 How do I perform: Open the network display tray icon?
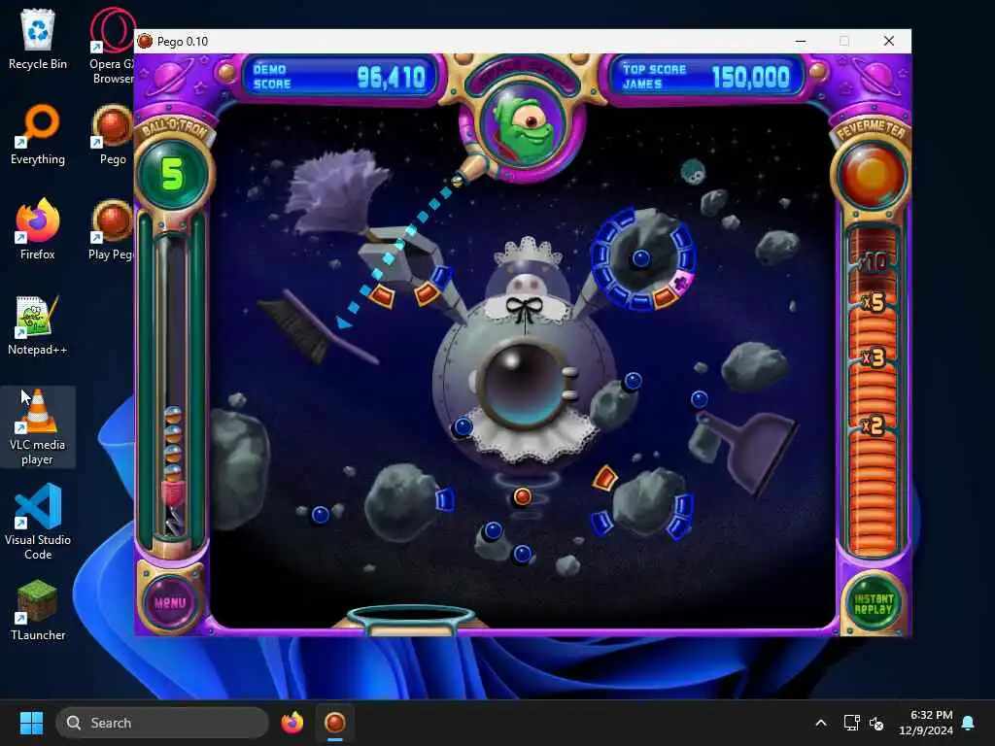(x=851, y=723)
